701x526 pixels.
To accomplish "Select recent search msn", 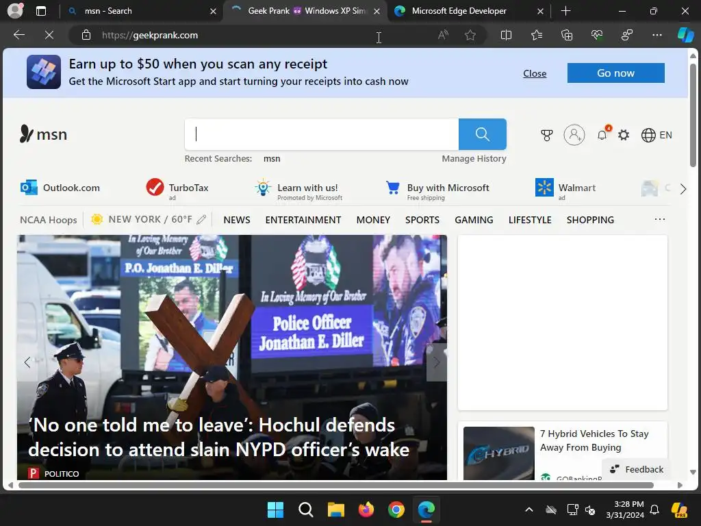I will click(x=272, y=158).
